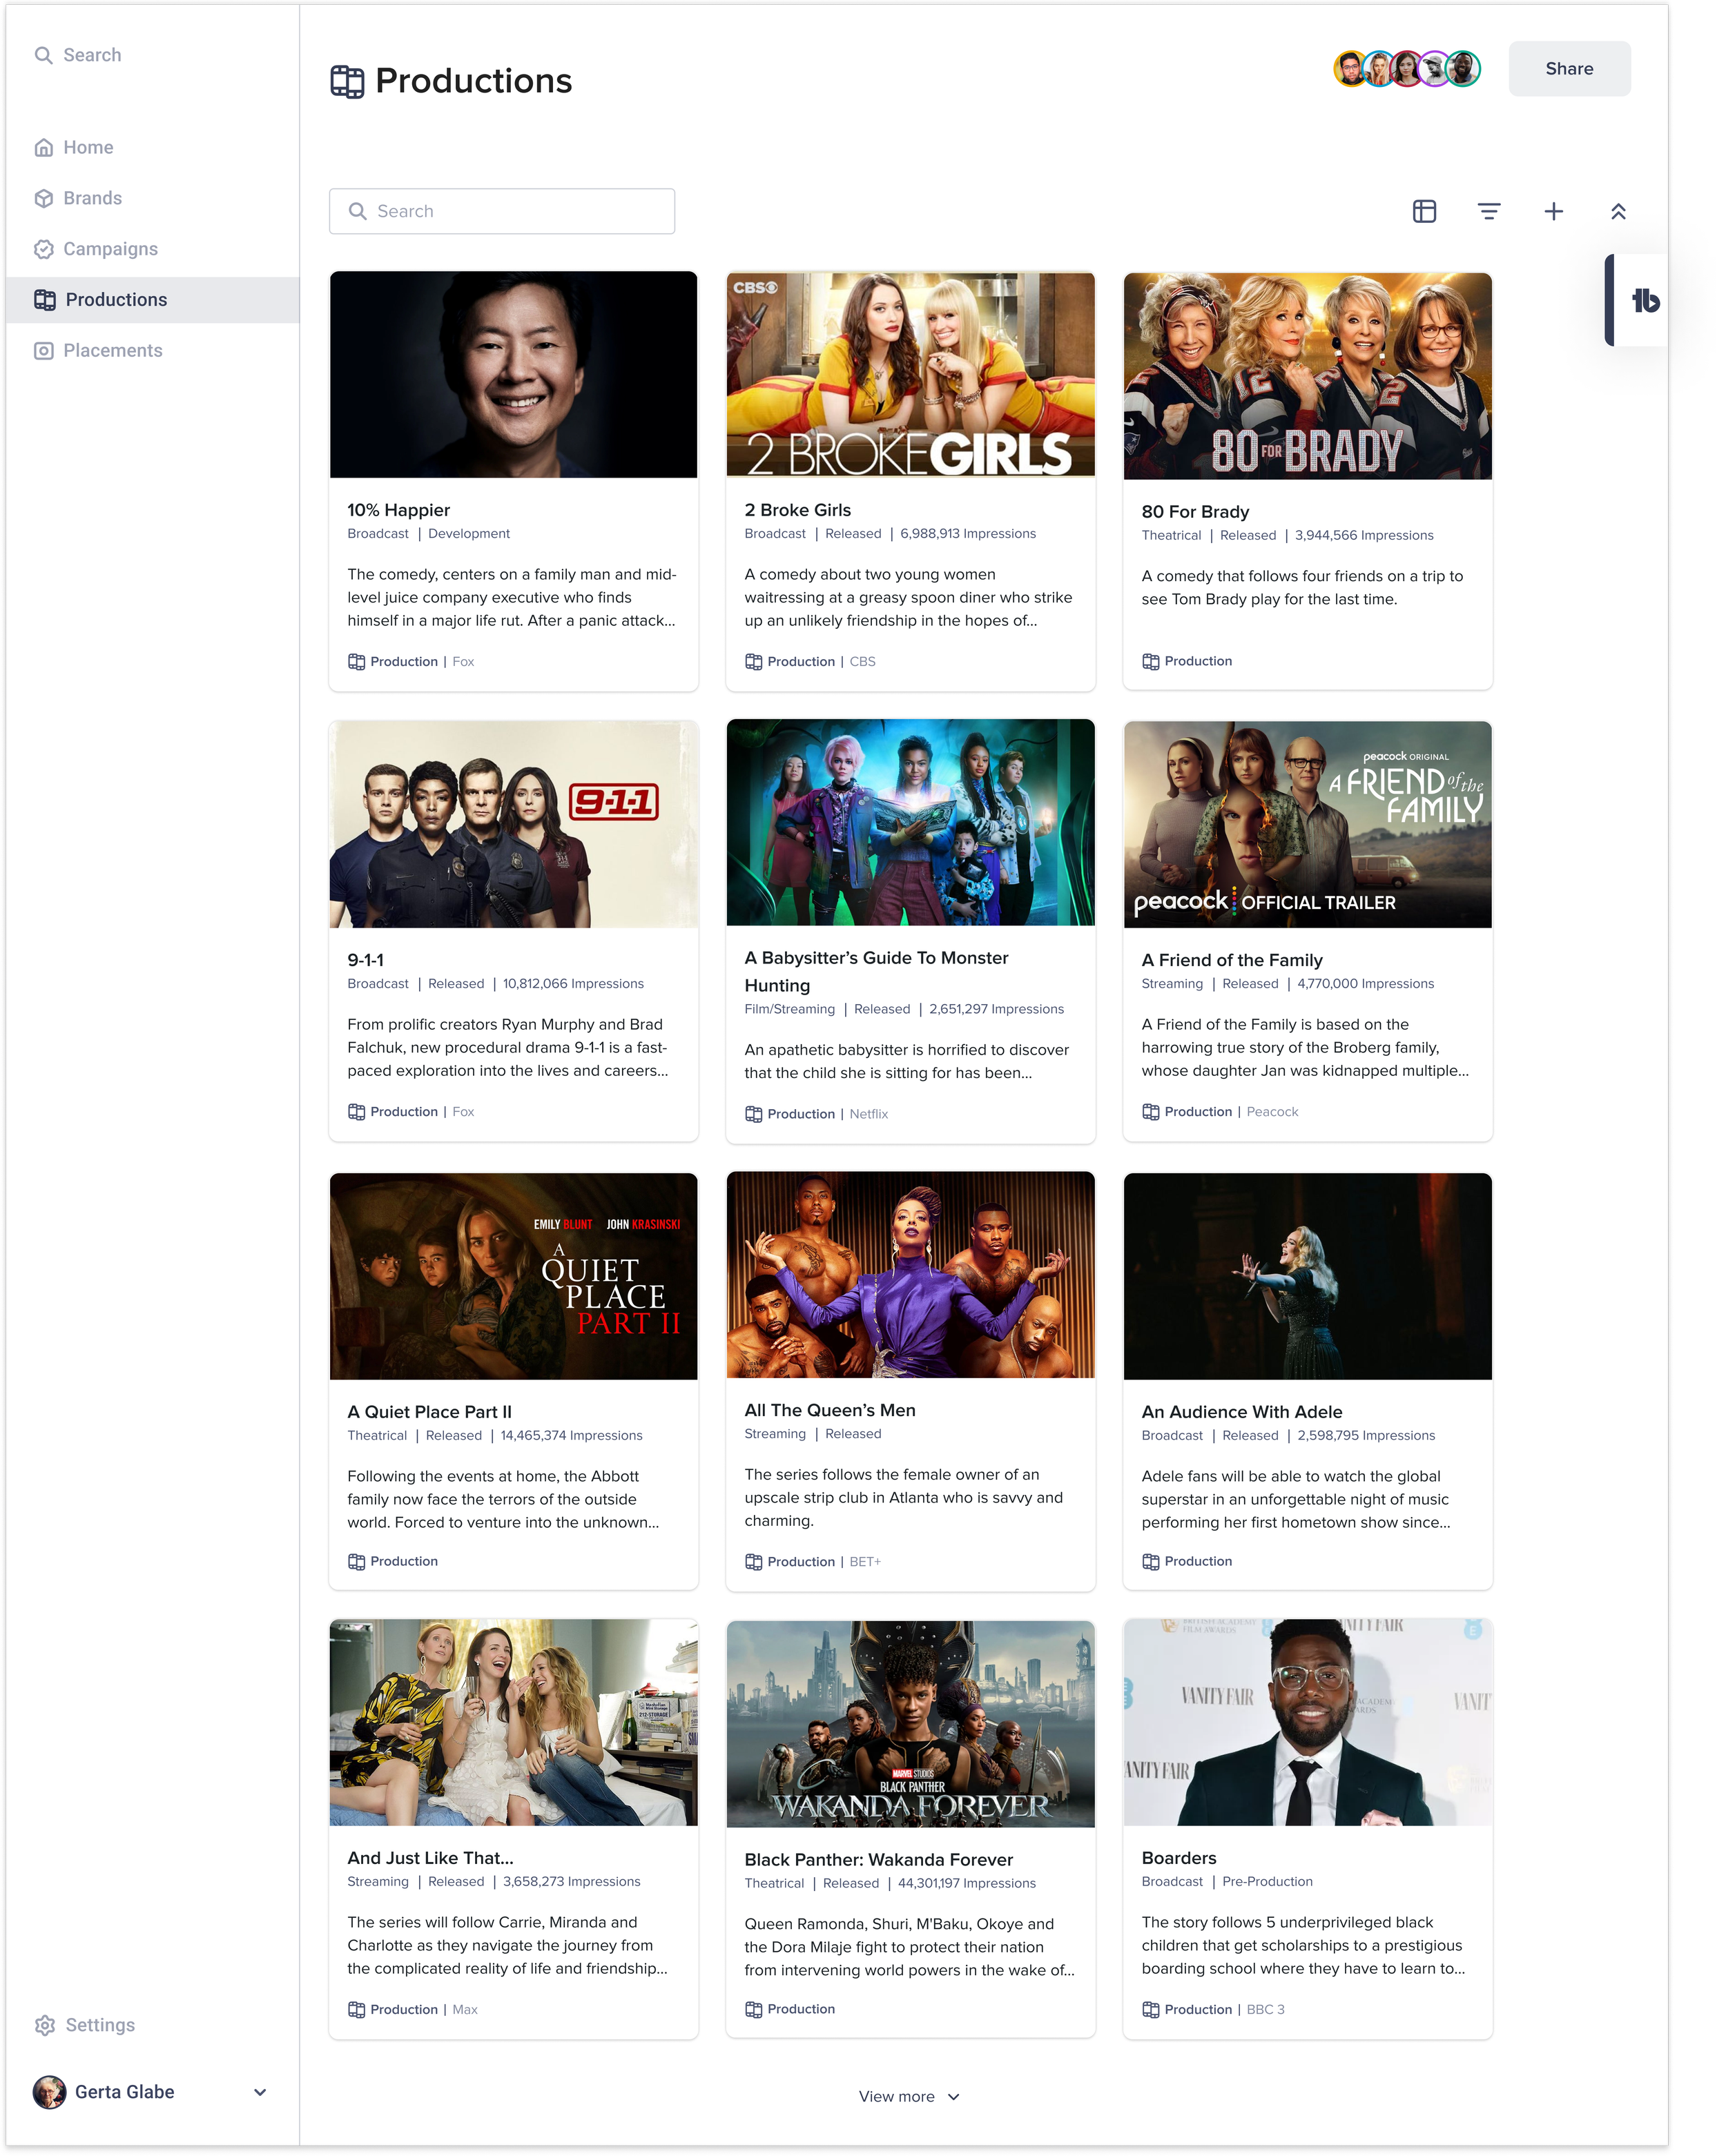Click Production icon on A Quiet Place card
Screen dimensions: 1726x2156
point(356,1562)
